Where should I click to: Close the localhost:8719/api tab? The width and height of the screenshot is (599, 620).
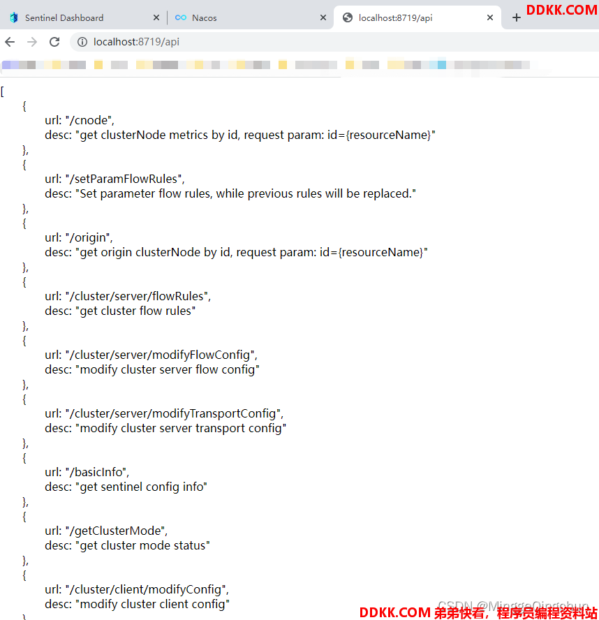point(490,17)
